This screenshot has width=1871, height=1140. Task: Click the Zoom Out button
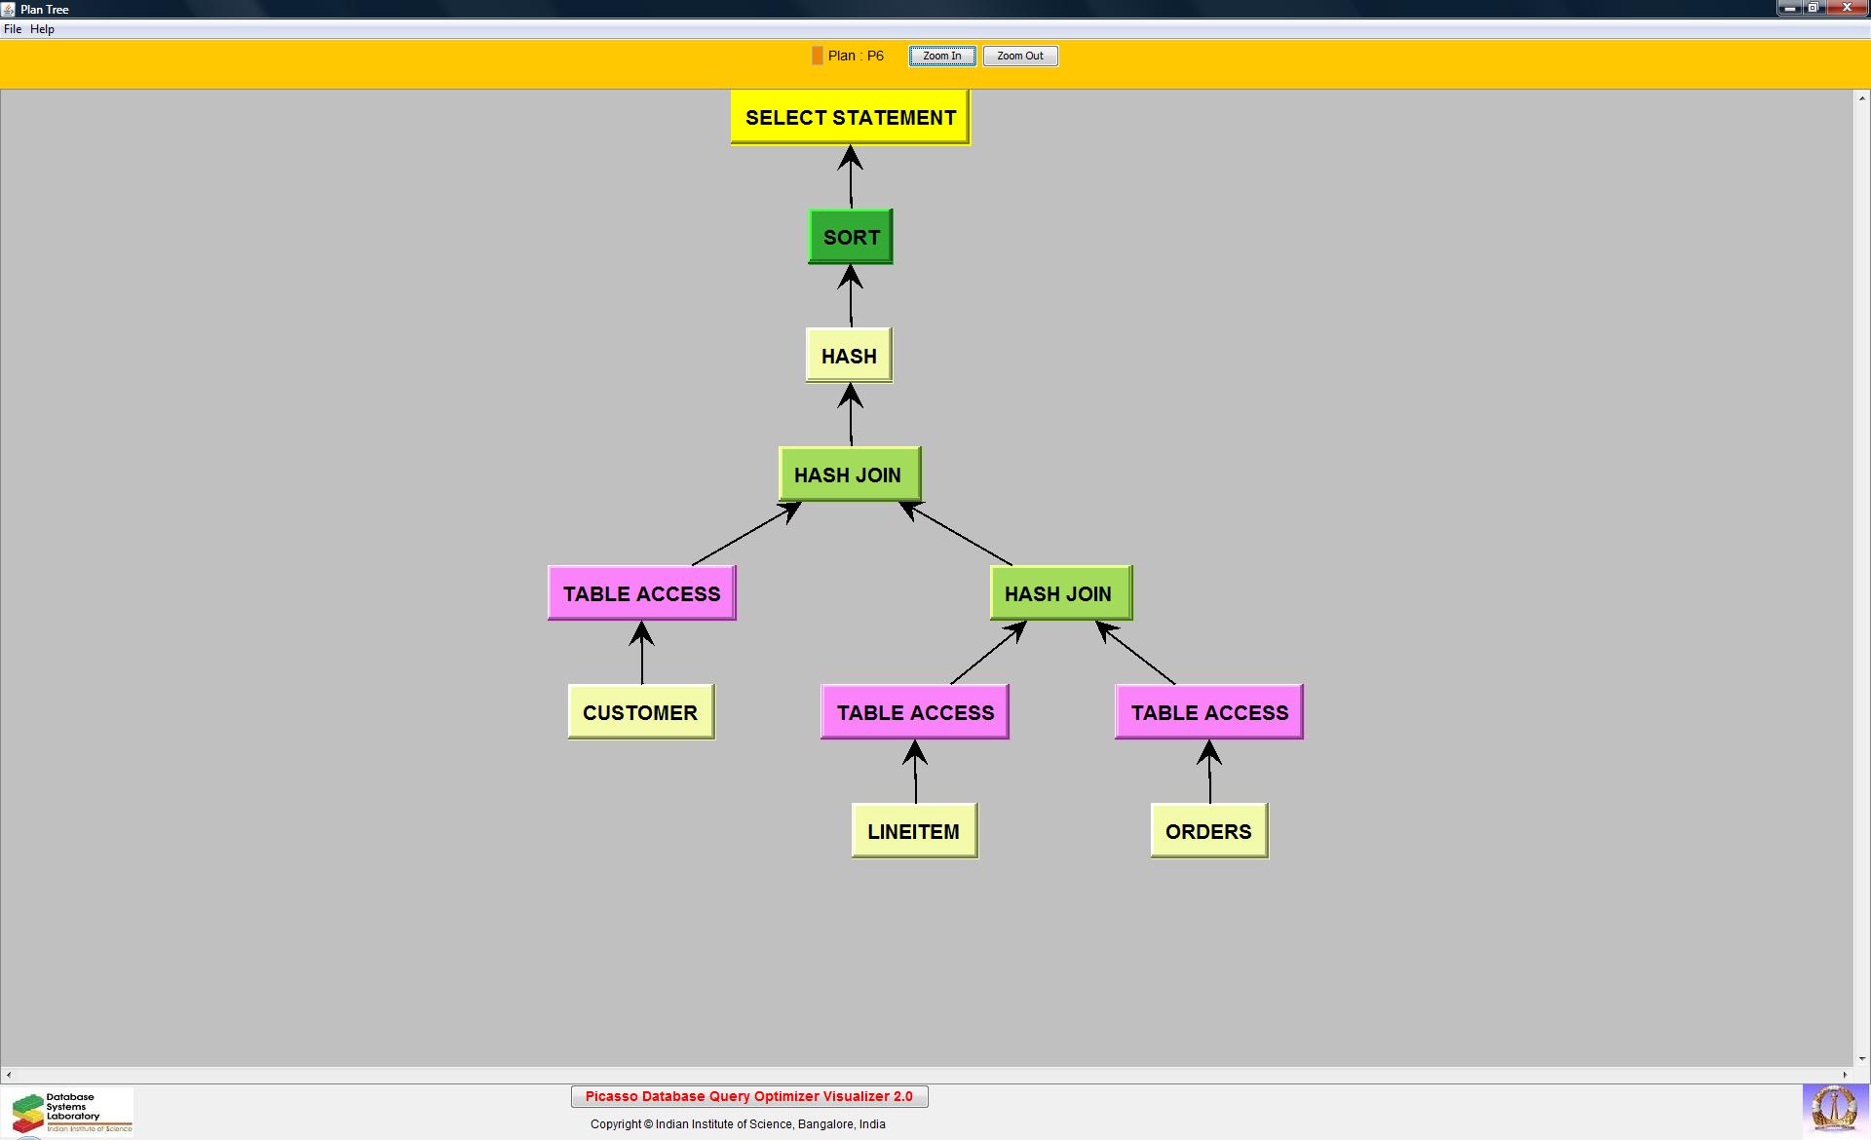(x=1019, y=56)
